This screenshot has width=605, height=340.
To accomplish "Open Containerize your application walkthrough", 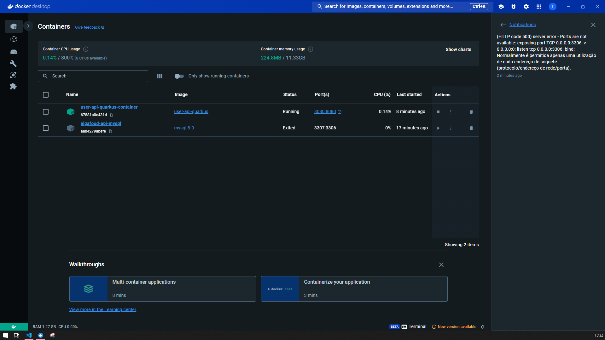I will pos(354,289).
